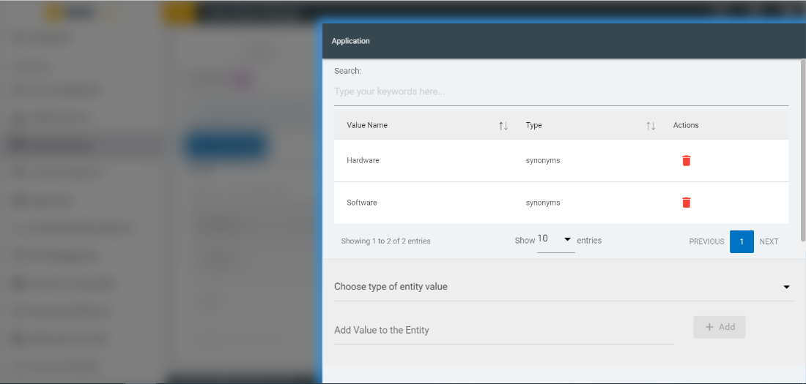The height and width of the screenshot is (384, 806).
Task: Click the synonyms type in the Hardware row
Action: click(x=543, y=160)
